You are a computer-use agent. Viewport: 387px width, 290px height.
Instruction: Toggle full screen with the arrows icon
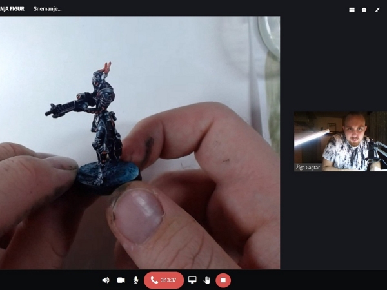tap(377, 10)
